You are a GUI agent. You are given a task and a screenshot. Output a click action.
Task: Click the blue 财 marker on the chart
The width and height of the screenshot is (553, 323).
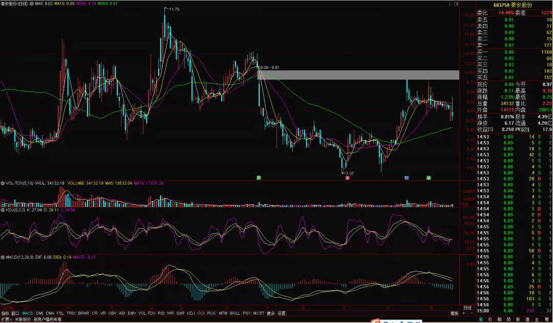[406, 178]
